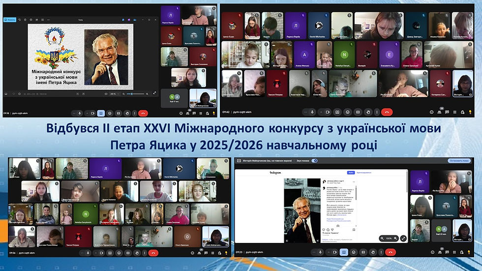The width and height of the screenshot is (482, 271).
Task: End the call in the 09:36 meeting
Action: (153, 253)
